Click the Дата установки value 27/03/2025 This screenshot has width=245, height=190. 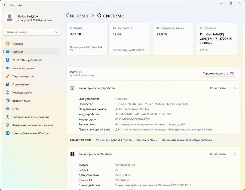122,175
